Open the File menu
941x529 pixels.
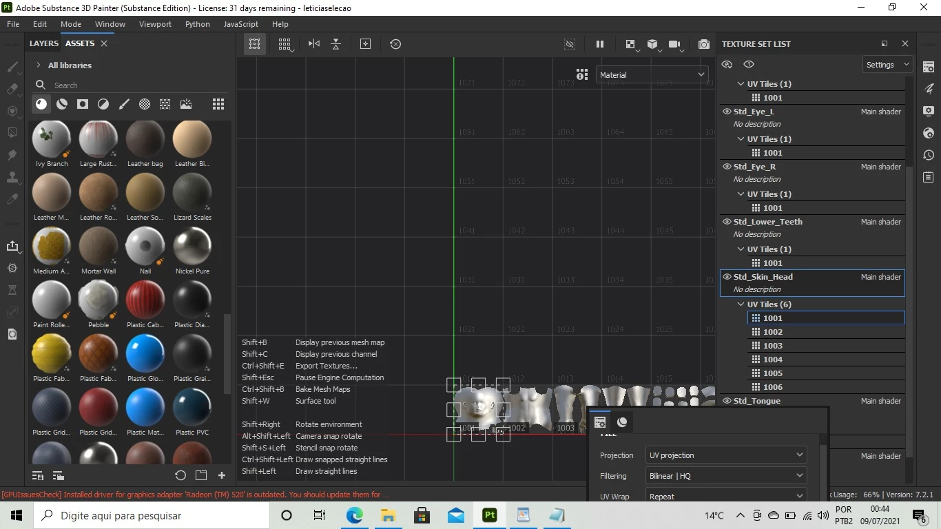13,24
